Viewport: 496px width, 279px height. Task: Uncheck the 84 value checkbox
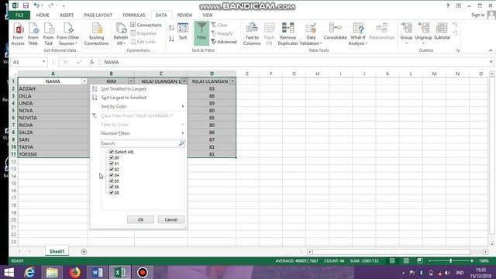pos(112,175)
